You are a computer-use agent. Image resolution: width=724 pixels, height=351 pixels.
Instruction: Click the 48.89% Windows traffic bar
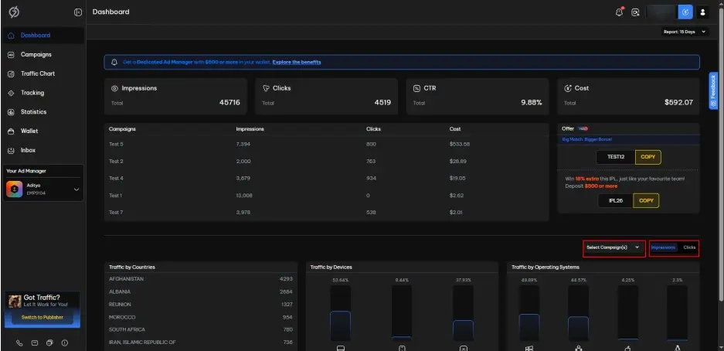(x=529, y=327)
